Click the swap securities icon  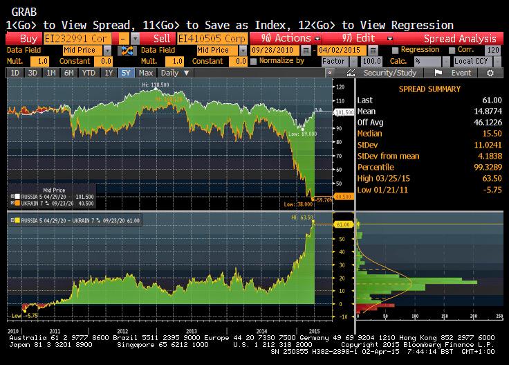tap(127, 51)
